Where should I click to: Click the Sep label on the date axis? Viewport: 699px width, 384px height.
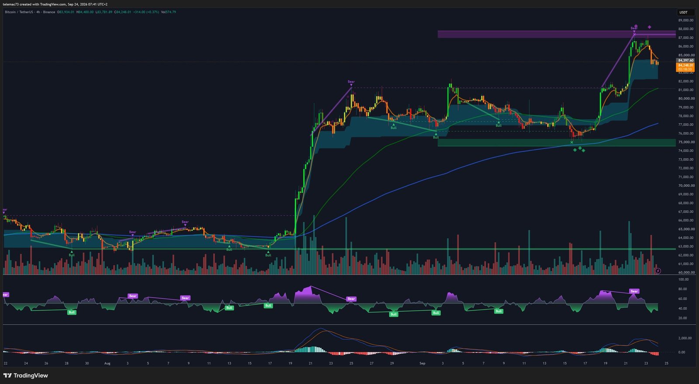click(x=422, y=363)
